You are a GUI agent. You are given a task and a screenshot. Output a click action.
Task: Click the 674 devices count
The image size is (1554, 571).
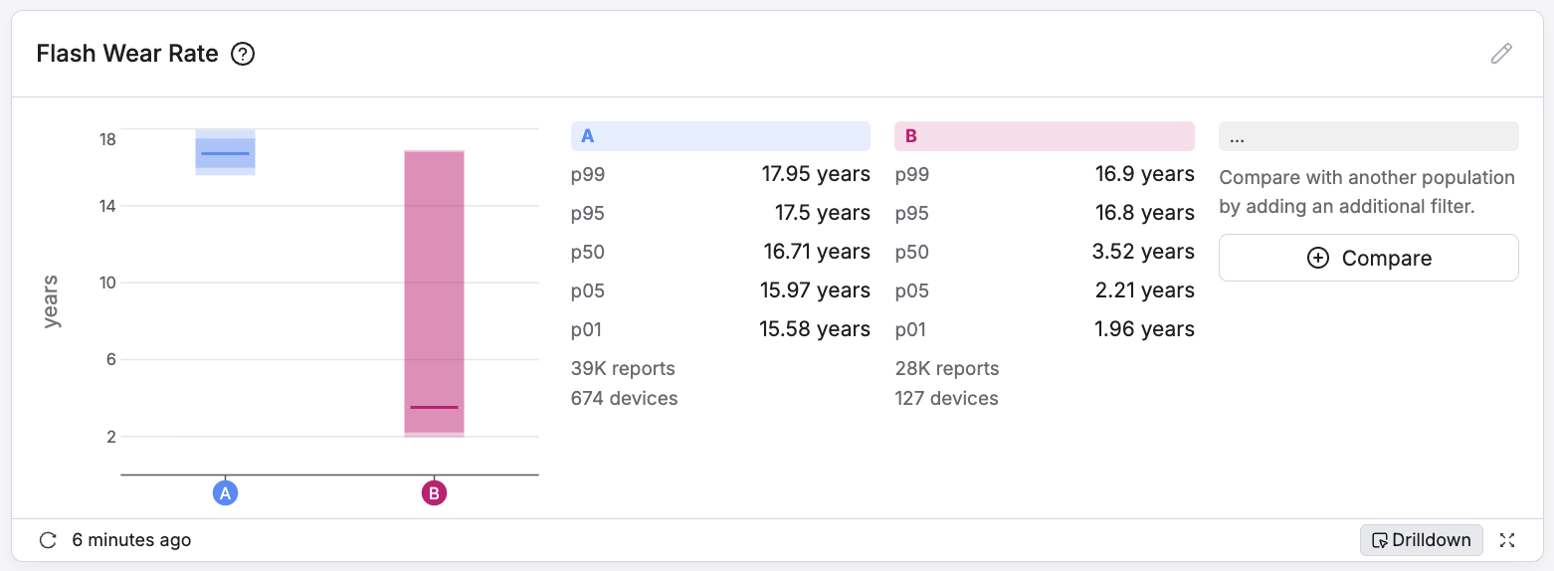(x=624, y=399)
